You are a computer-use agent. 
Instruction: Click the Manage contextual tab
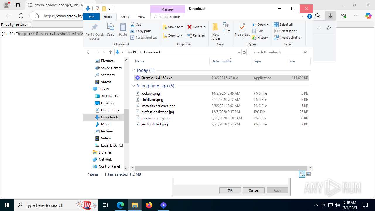click(168, 9)
